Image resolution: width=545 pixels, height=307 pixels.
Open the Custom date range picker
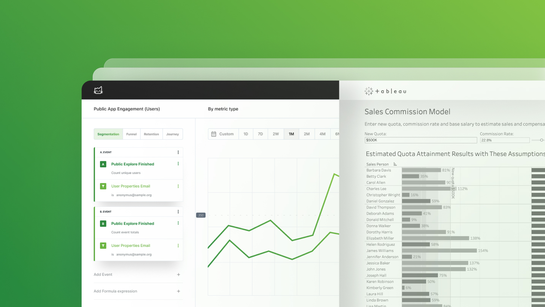[x=223, y=134]
